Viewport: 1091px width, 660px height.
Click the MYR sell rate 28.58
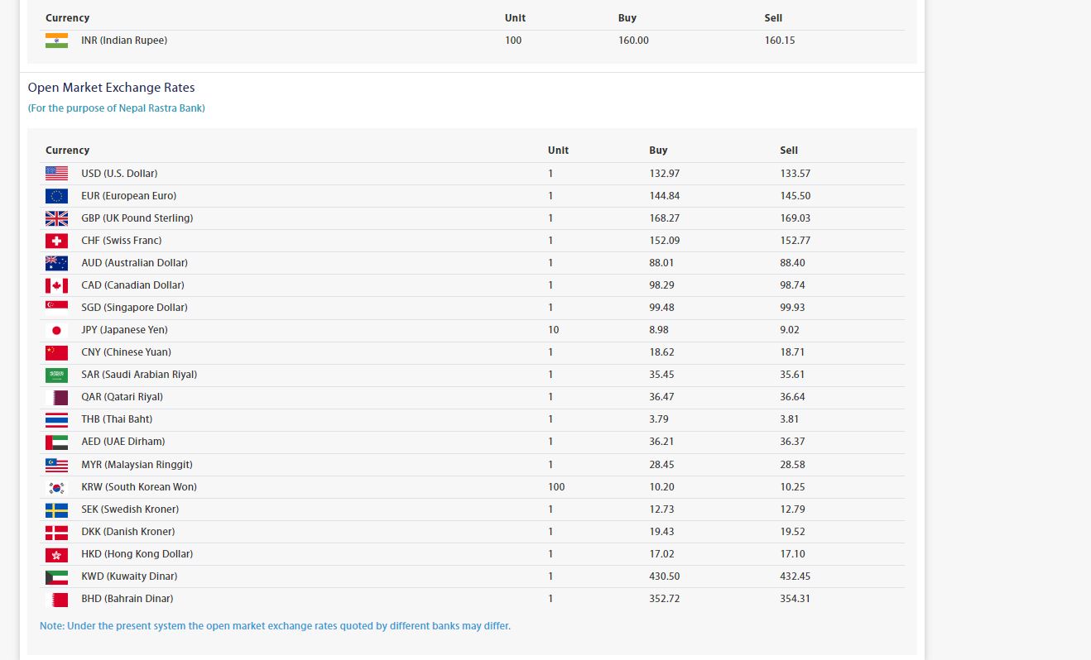(x=792, y=465)
